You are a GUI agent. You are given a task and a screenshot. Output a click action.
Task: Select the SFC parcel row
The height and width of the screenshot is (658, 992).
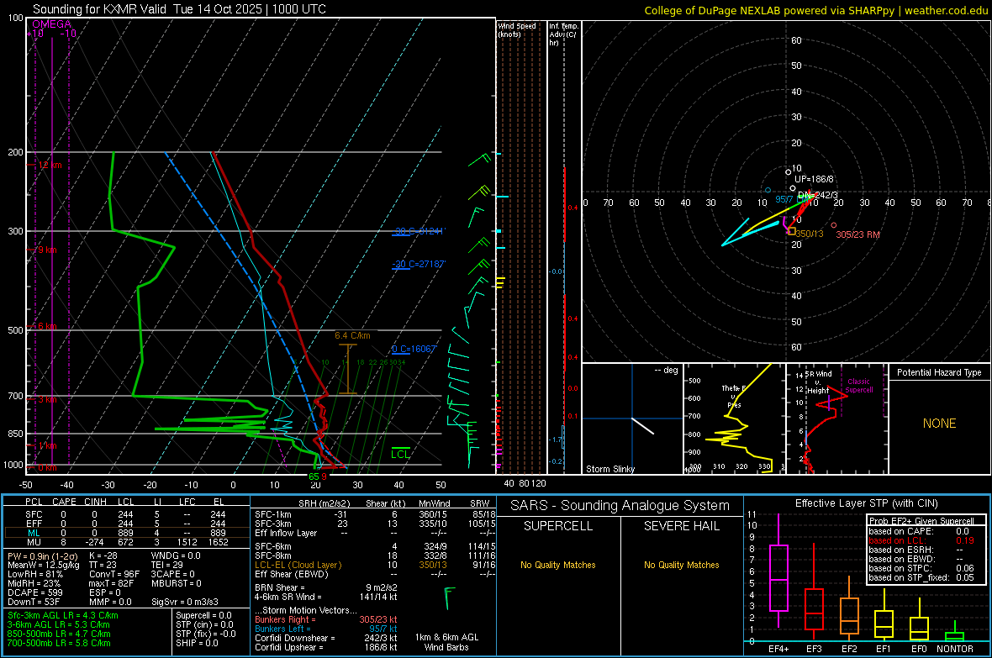click(126, 514)
